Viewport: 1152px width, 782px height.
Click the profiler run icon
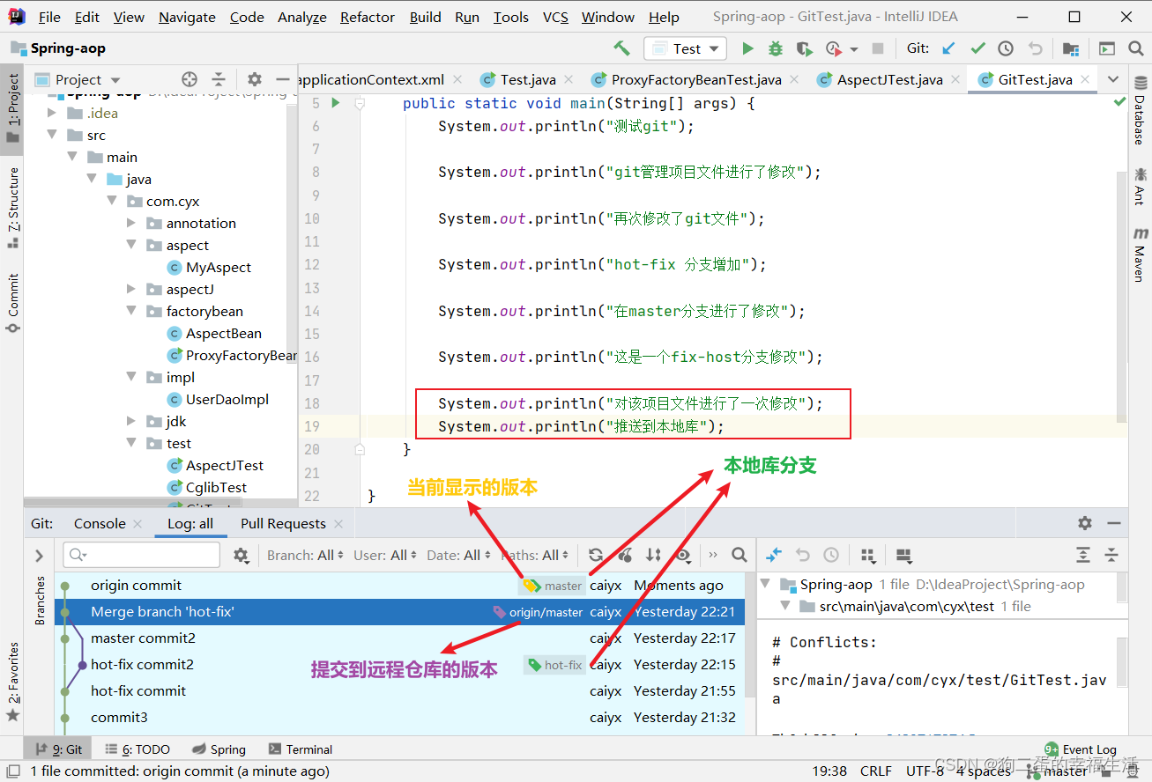click(x=833, y=48)
